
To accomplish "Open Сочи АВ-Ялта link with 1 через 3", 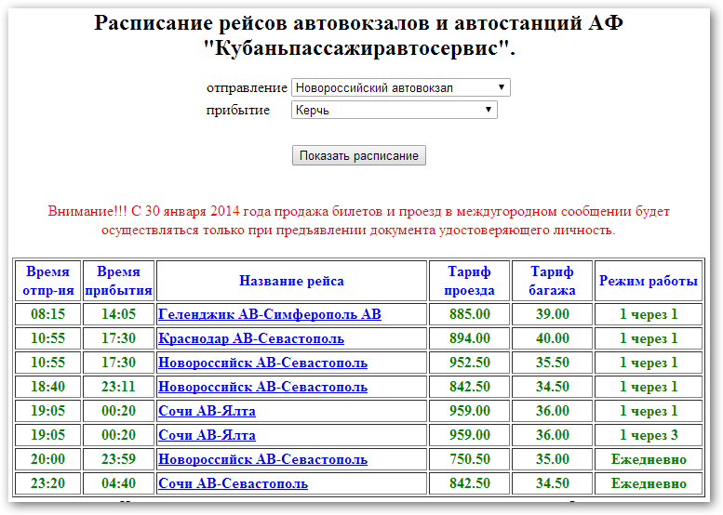I will pos(207,435).
